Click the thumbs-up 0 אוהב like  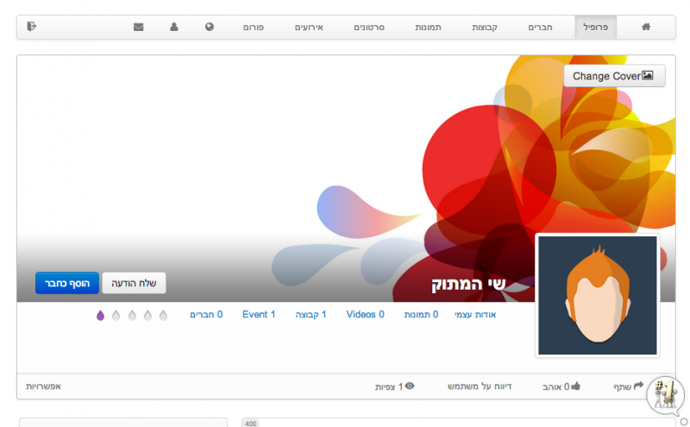(x=561, y=386)
